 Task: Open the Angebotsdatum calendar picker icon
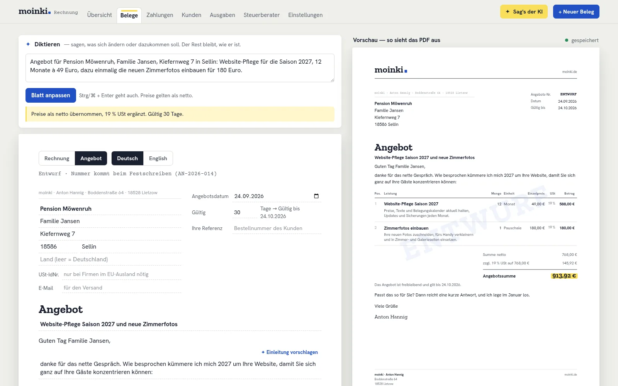point(316,196)
